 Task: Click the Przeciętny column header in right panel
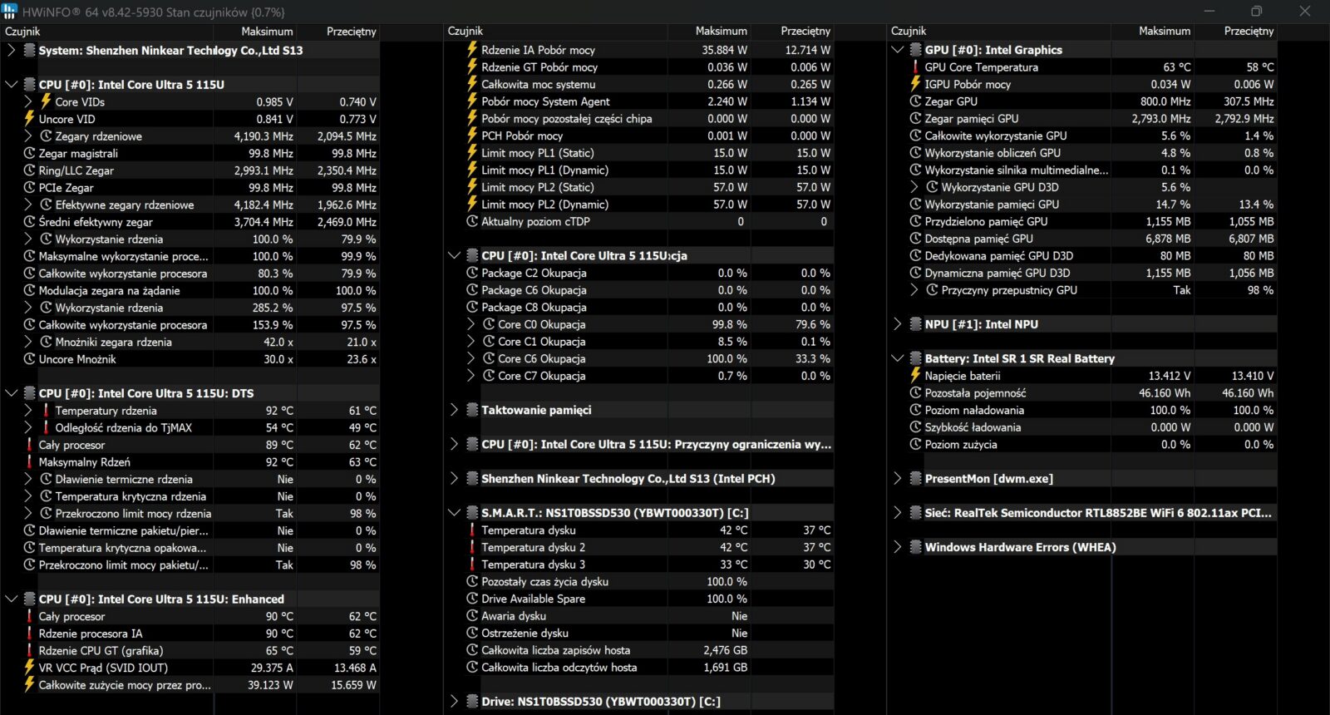coord(1248,31)
